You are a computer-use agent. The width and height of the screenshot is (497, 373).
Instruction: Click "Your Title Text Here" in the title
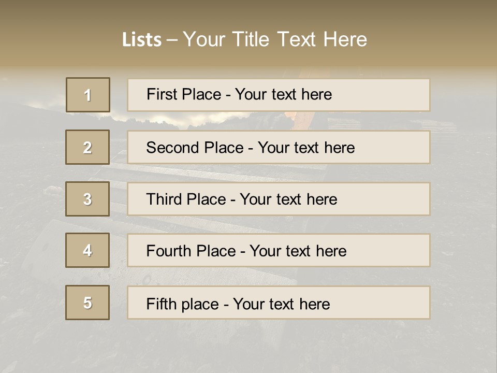click(x=275, y=39)
